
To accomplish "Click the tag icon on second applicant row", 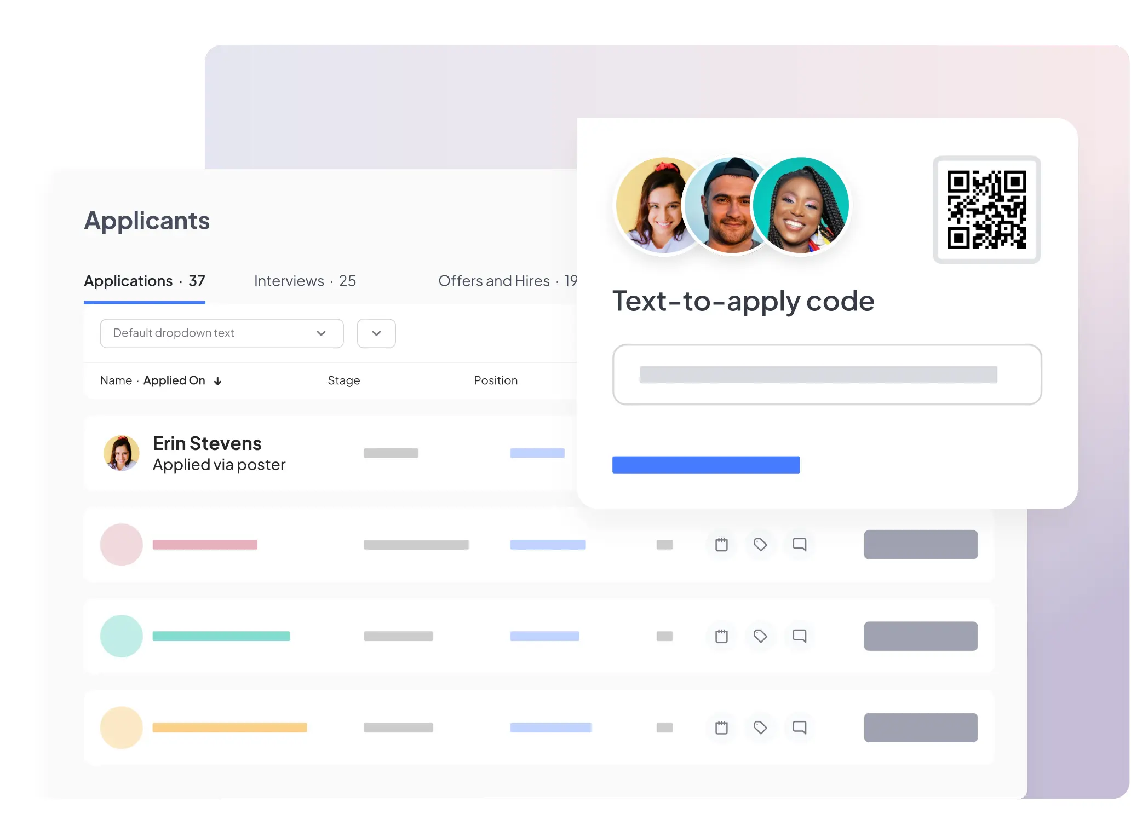I will tap(760, 545).
